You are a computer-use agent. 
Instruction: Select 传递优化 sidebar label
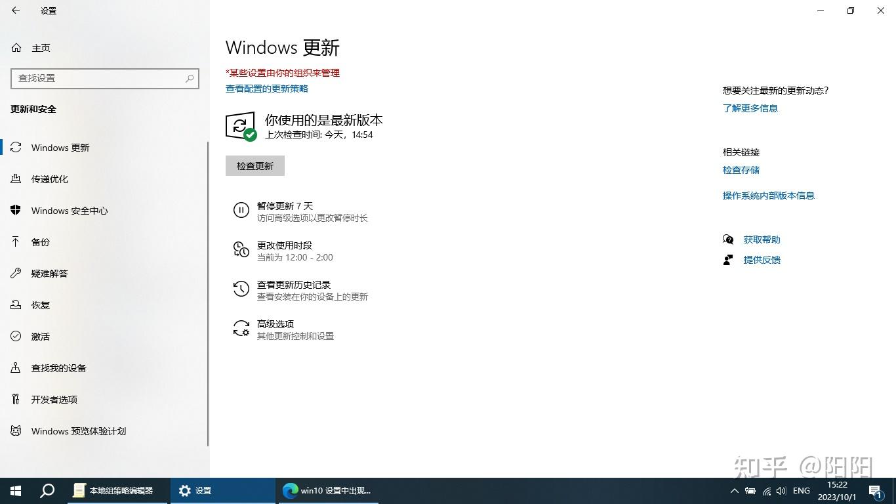pyautogui.click(x=50, y=179)
